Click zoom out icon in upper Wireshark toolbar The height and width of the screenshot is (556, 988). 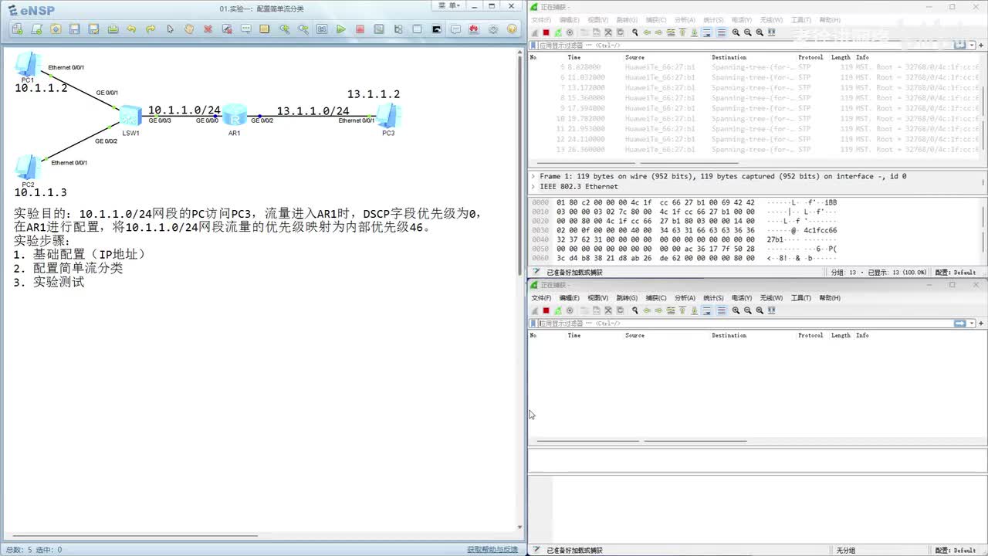point(748,32)
